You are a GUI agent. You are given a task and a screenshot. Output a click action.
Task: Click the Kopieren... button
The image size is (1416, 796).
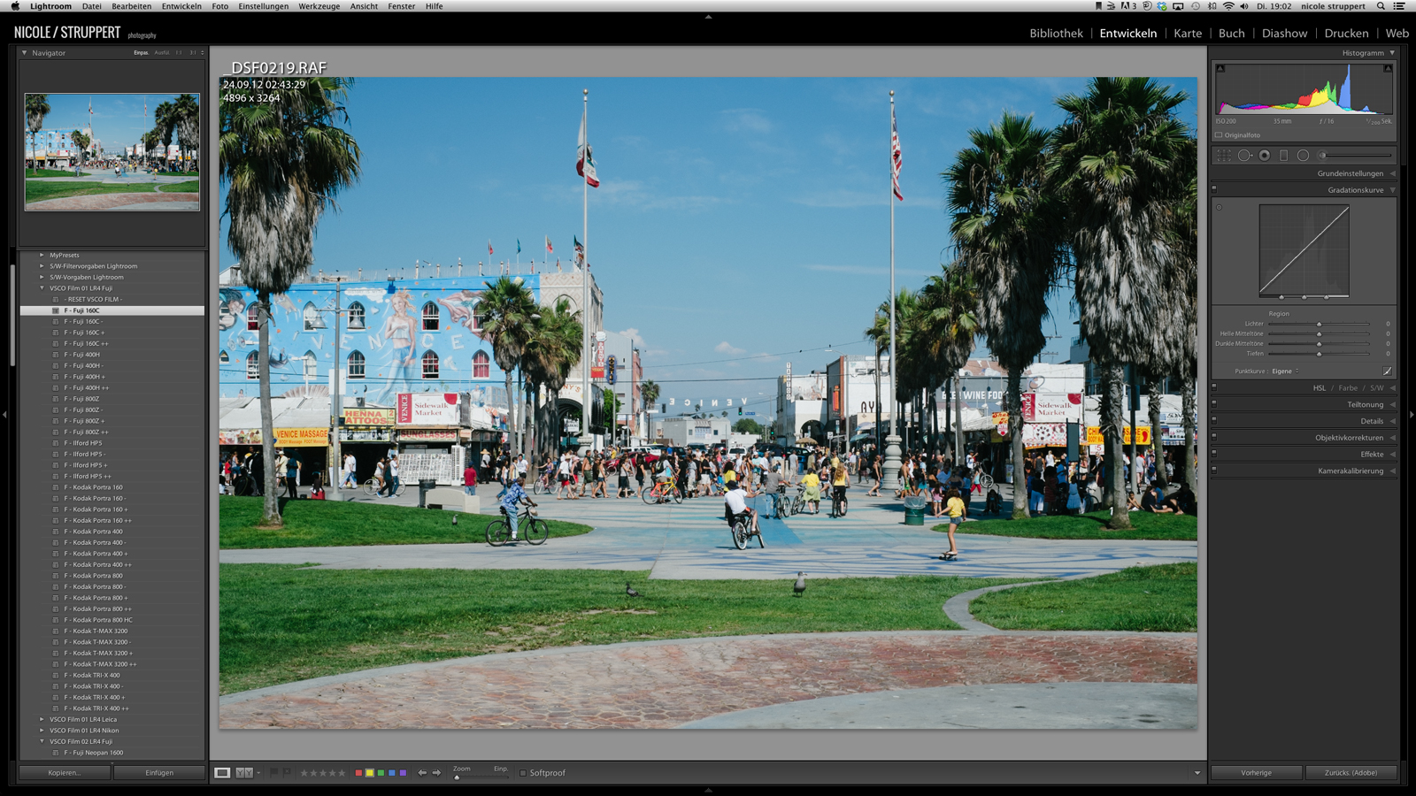coord(65,773)
